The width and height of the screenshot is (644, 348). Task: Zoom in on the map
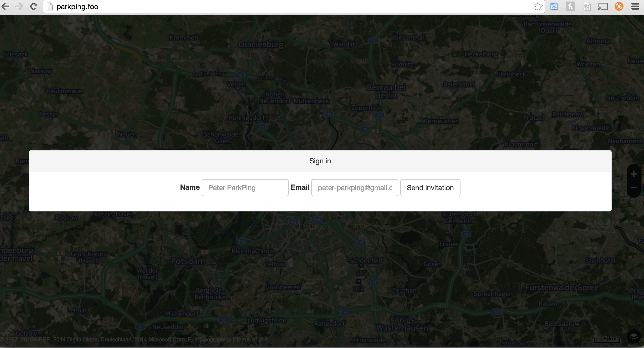pyautogui.click(x=634, y=174)
